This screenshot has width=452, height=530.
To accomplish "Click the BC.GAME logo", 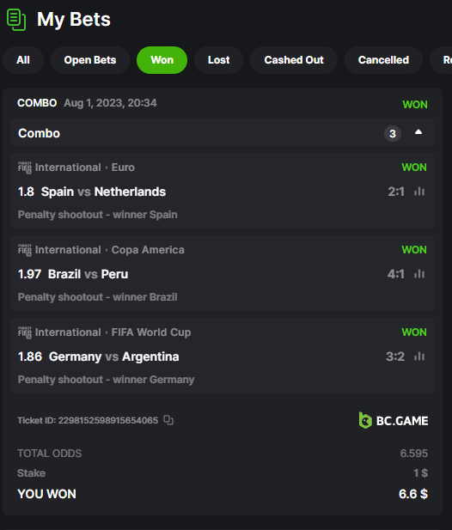I will tap(394, 421).
